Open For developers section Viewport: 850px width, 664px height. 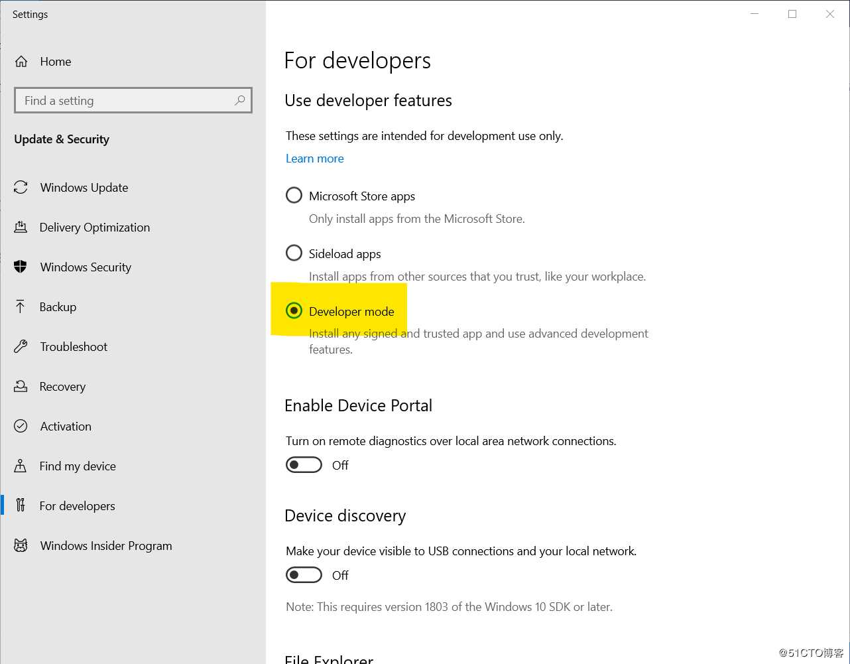[133, 506]
